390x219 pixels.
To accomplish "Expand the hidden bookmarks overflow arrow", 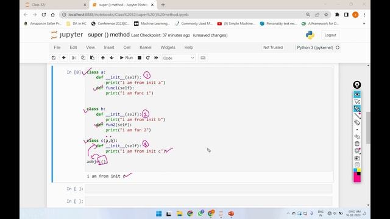I will pos(364,24).
